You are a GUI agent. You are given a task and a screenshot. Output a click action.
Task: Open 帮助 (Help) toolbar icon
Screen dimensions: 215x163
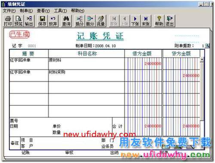tap(159, 21)
